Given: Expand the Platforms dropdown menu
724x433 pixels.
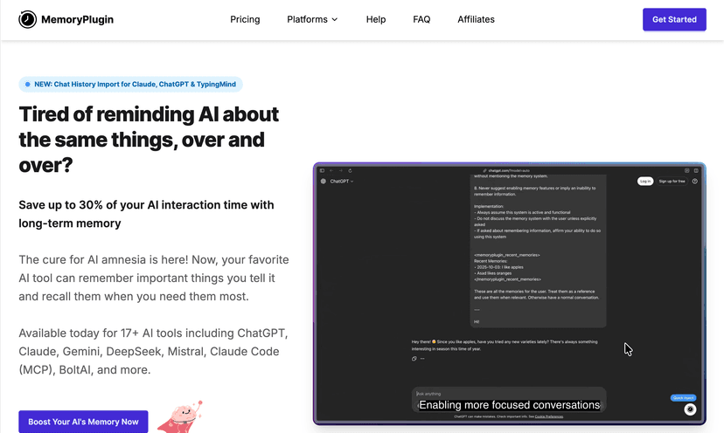Looking at the screenshot, I should pyautogui.click(x=312, y=19).
